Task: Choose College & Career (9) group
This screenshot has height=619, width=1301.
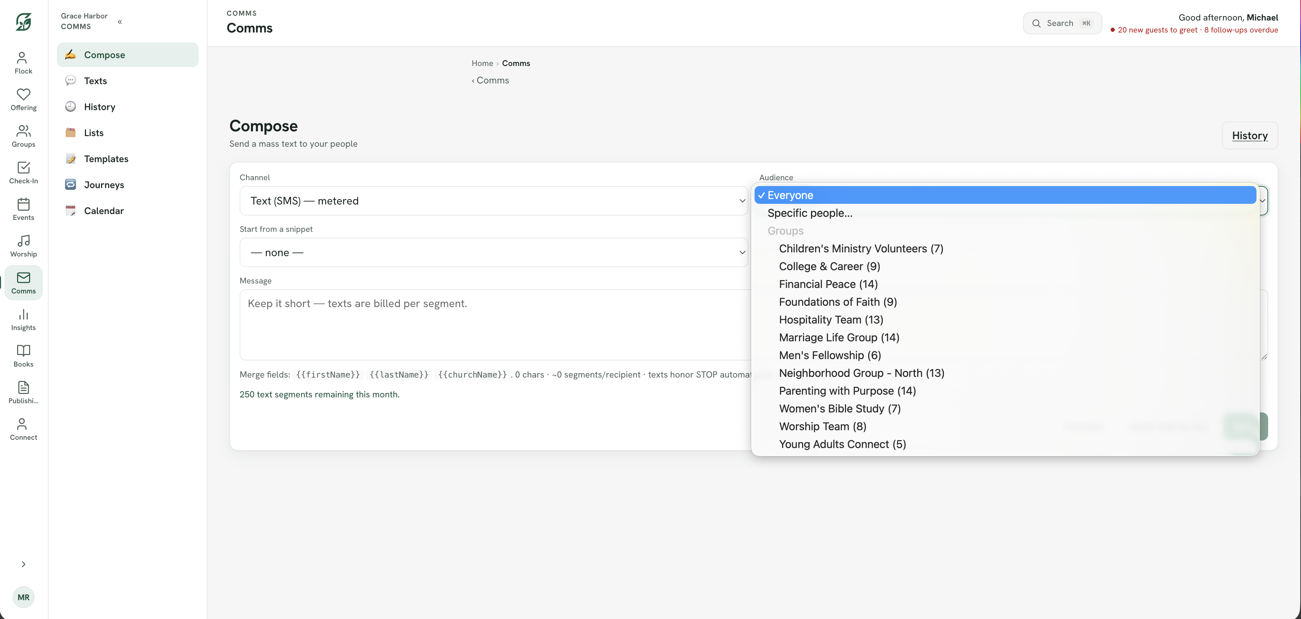Action: tap(1005, 266)
